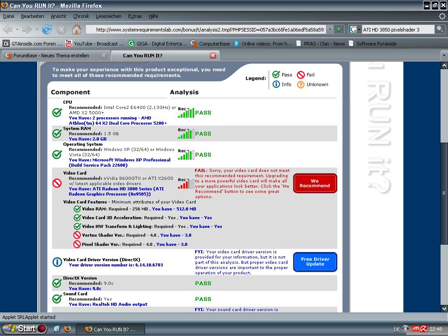This screenshot has height=336, width=448.
Task: Click the Vertex Shader fail icon
Action: coord(77,235)
